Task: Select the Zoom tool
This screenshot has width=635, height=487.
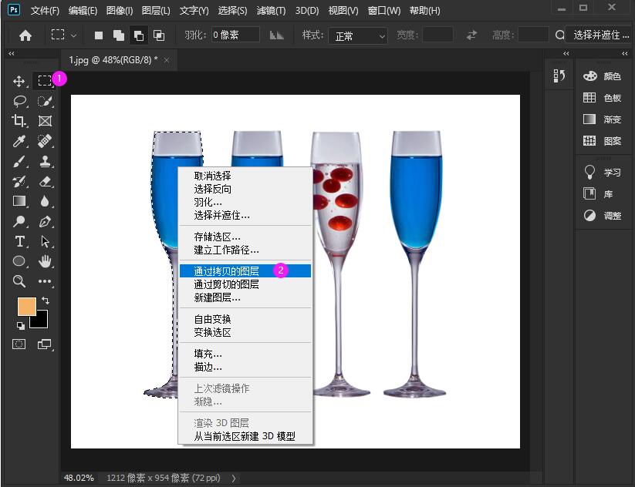Action: click(x=19, y=281)
